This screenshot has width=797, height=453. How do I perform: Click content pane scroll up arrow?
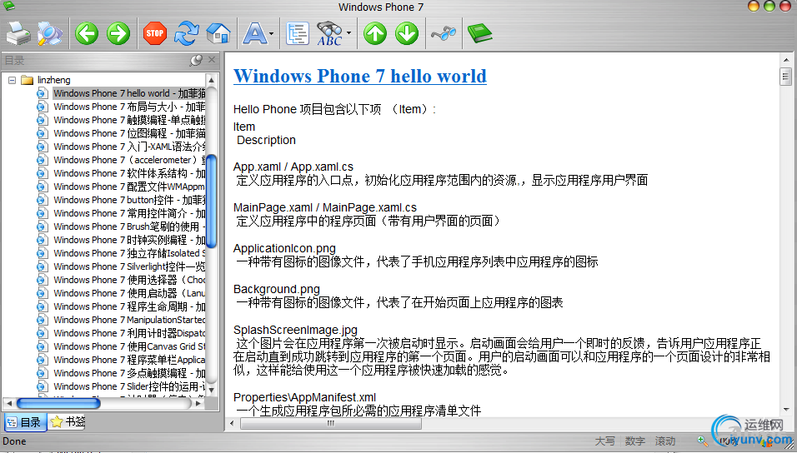(786, 60)
